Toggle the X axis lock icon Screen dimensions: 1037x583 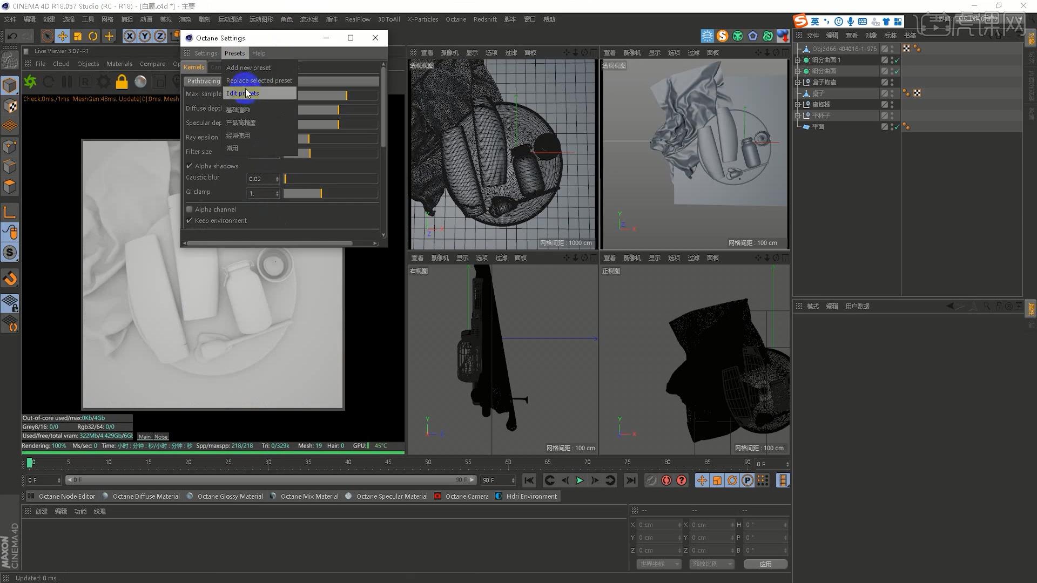130,36
